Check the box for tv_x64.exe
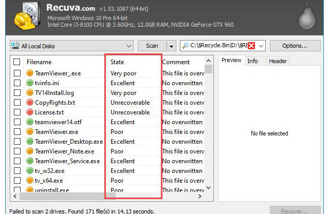This screenshot has width=329, height=214. [x=17, y=180]
